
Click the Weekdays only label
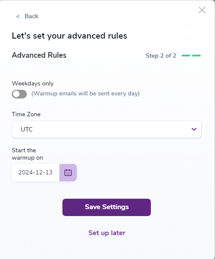[x=33, y=83]
